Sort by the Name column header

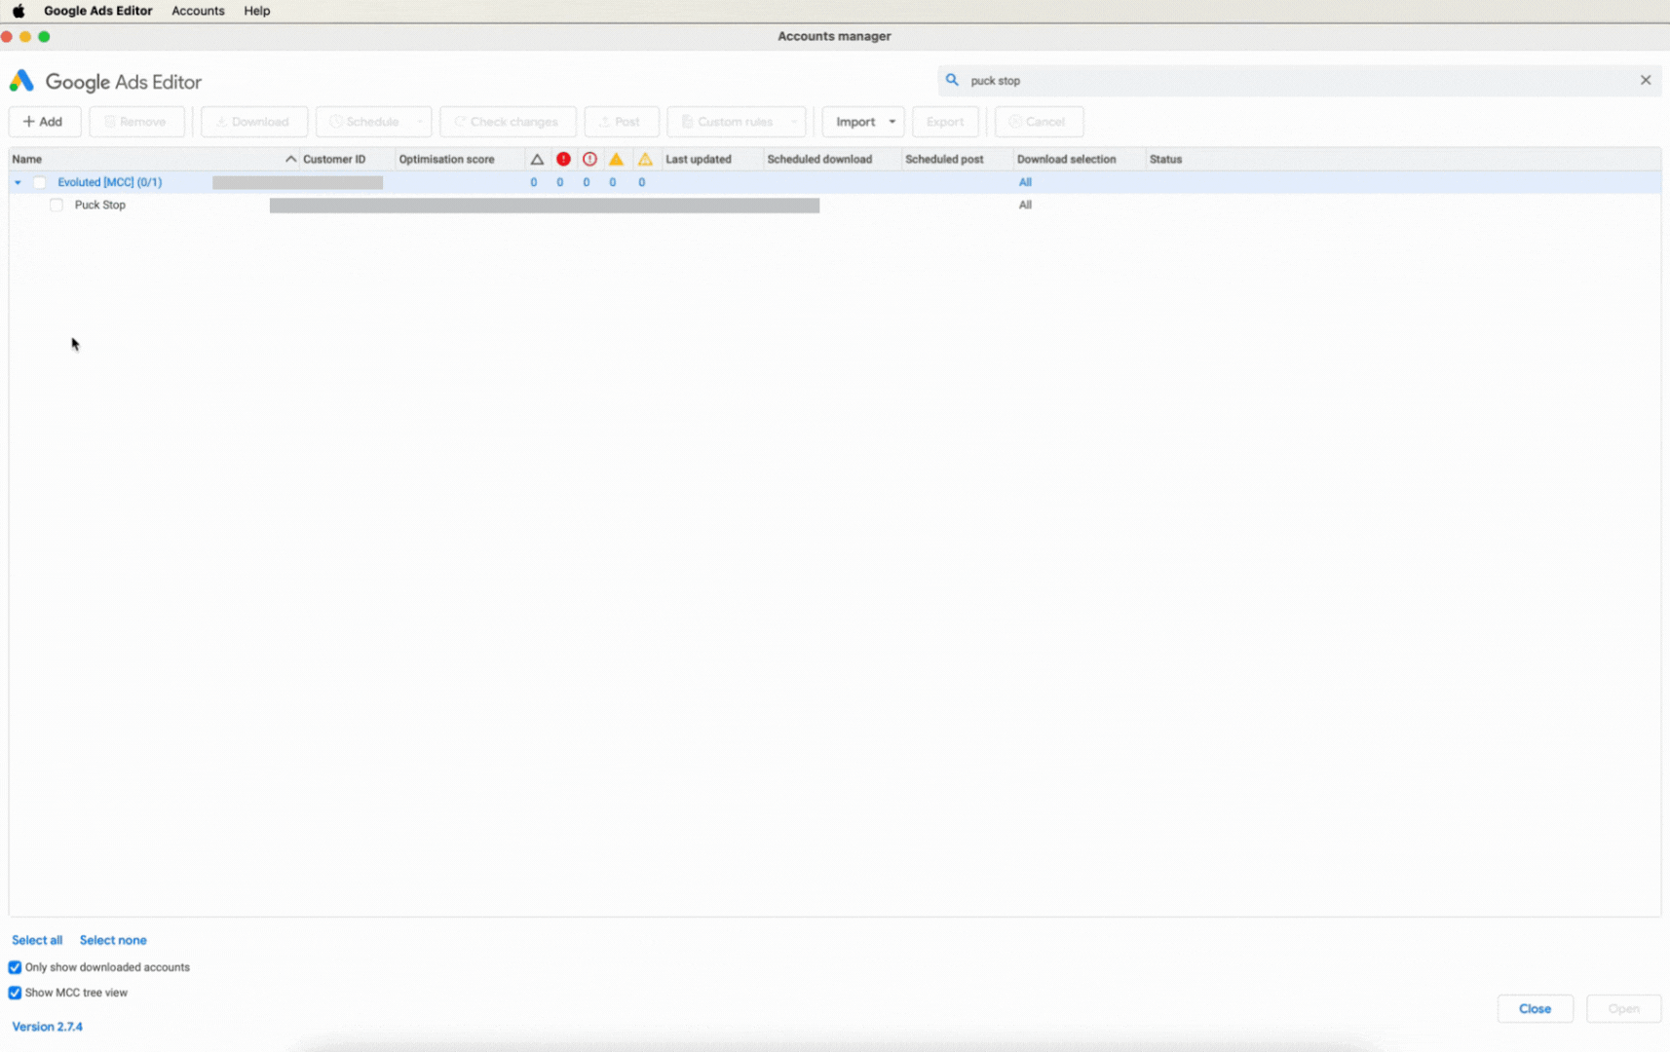pos(27,159)
